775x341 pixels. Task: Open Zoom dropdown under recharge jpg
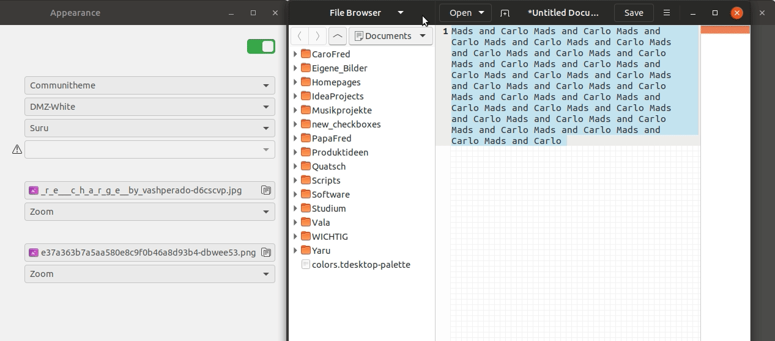[x=150, y=212]
